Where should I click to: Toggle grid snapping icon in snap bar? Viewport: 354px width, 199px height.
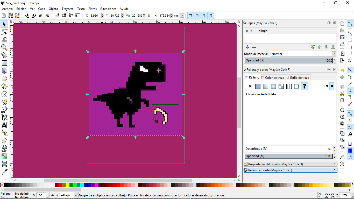350,151
